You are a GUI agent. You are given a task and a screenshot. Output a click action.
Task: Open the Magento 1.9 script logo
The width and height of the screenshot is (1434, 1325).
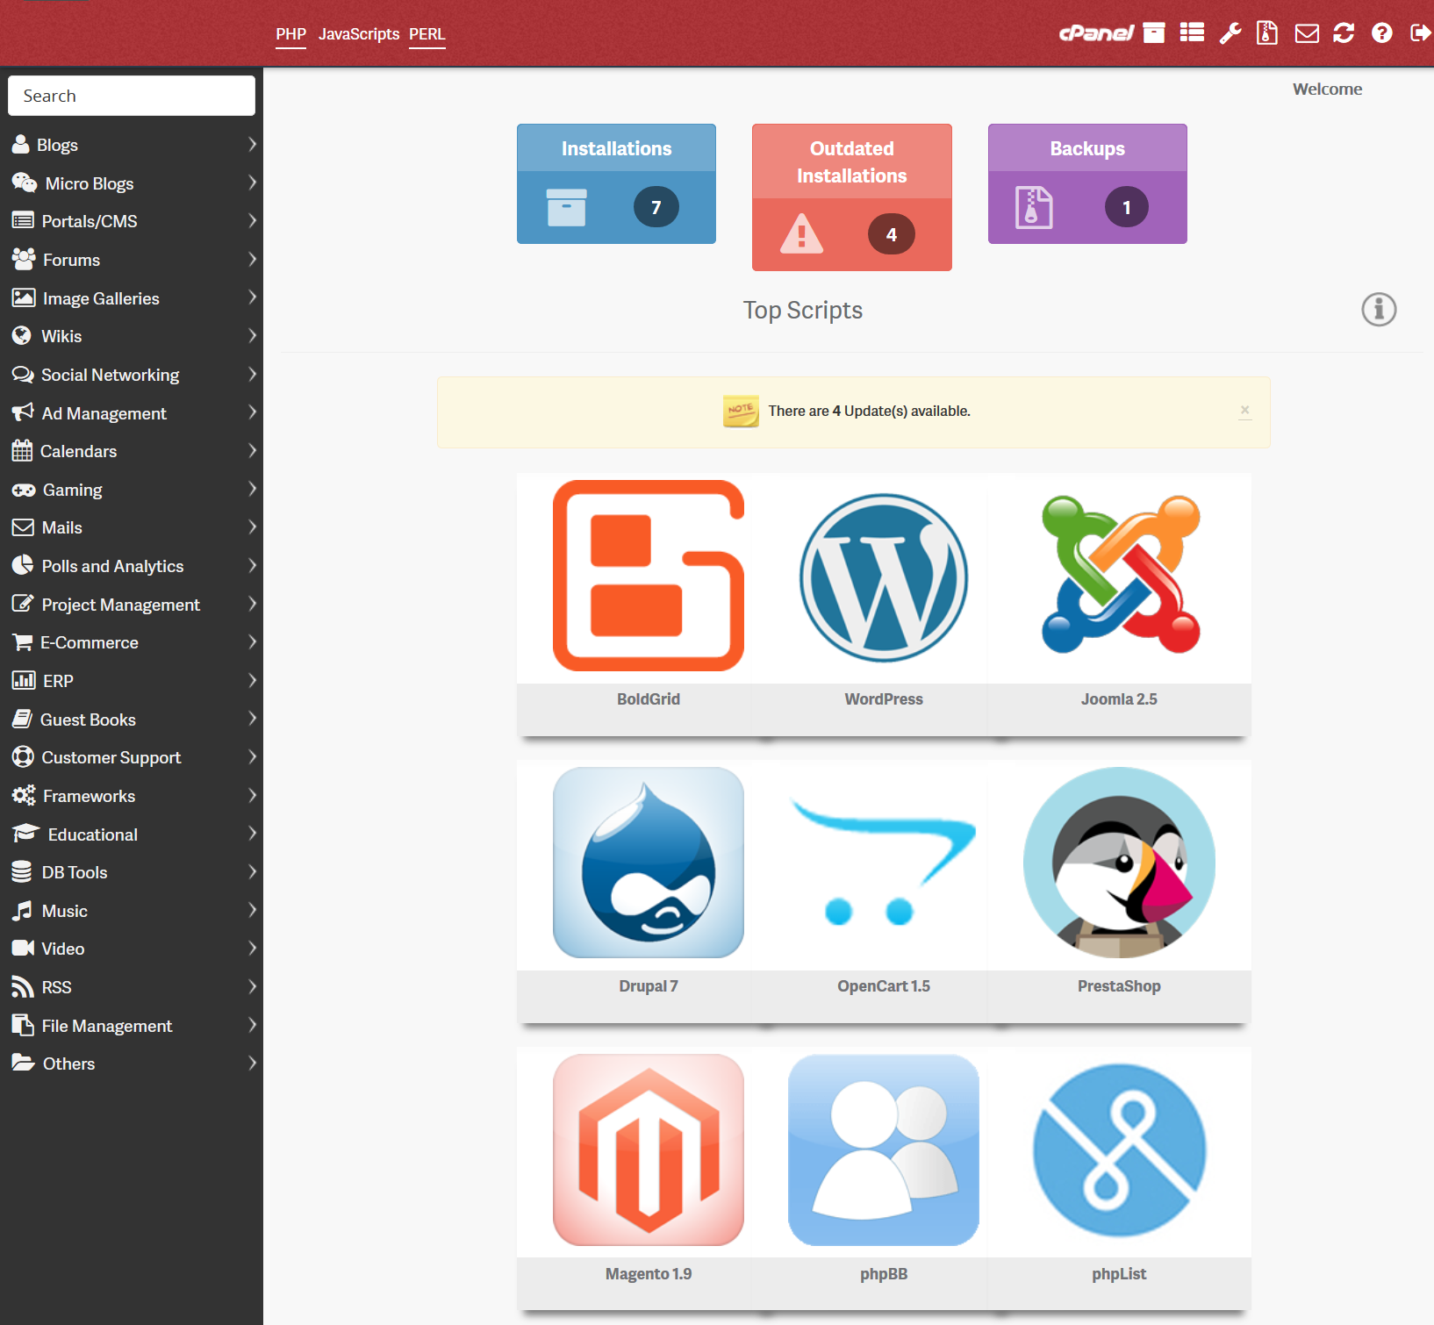pos(649,1150)
